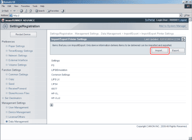Click the Favorites toolbar button
The height and width of the screenshot is (140, 192).
click(53, 11)
